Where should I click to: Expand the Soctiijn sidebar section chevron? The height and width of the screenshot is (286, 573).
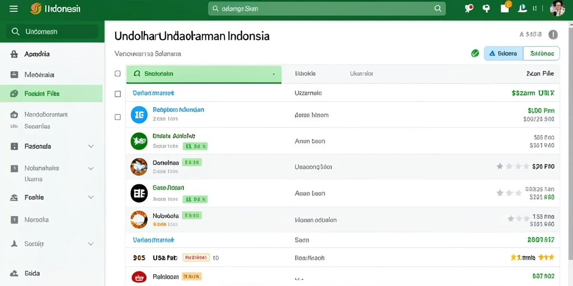coord(91,244)
